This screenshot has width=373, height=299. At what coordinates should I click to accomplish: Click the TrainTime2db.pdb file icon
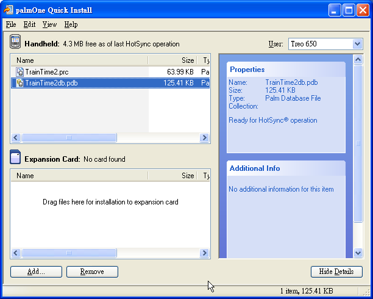coord(20,83)
